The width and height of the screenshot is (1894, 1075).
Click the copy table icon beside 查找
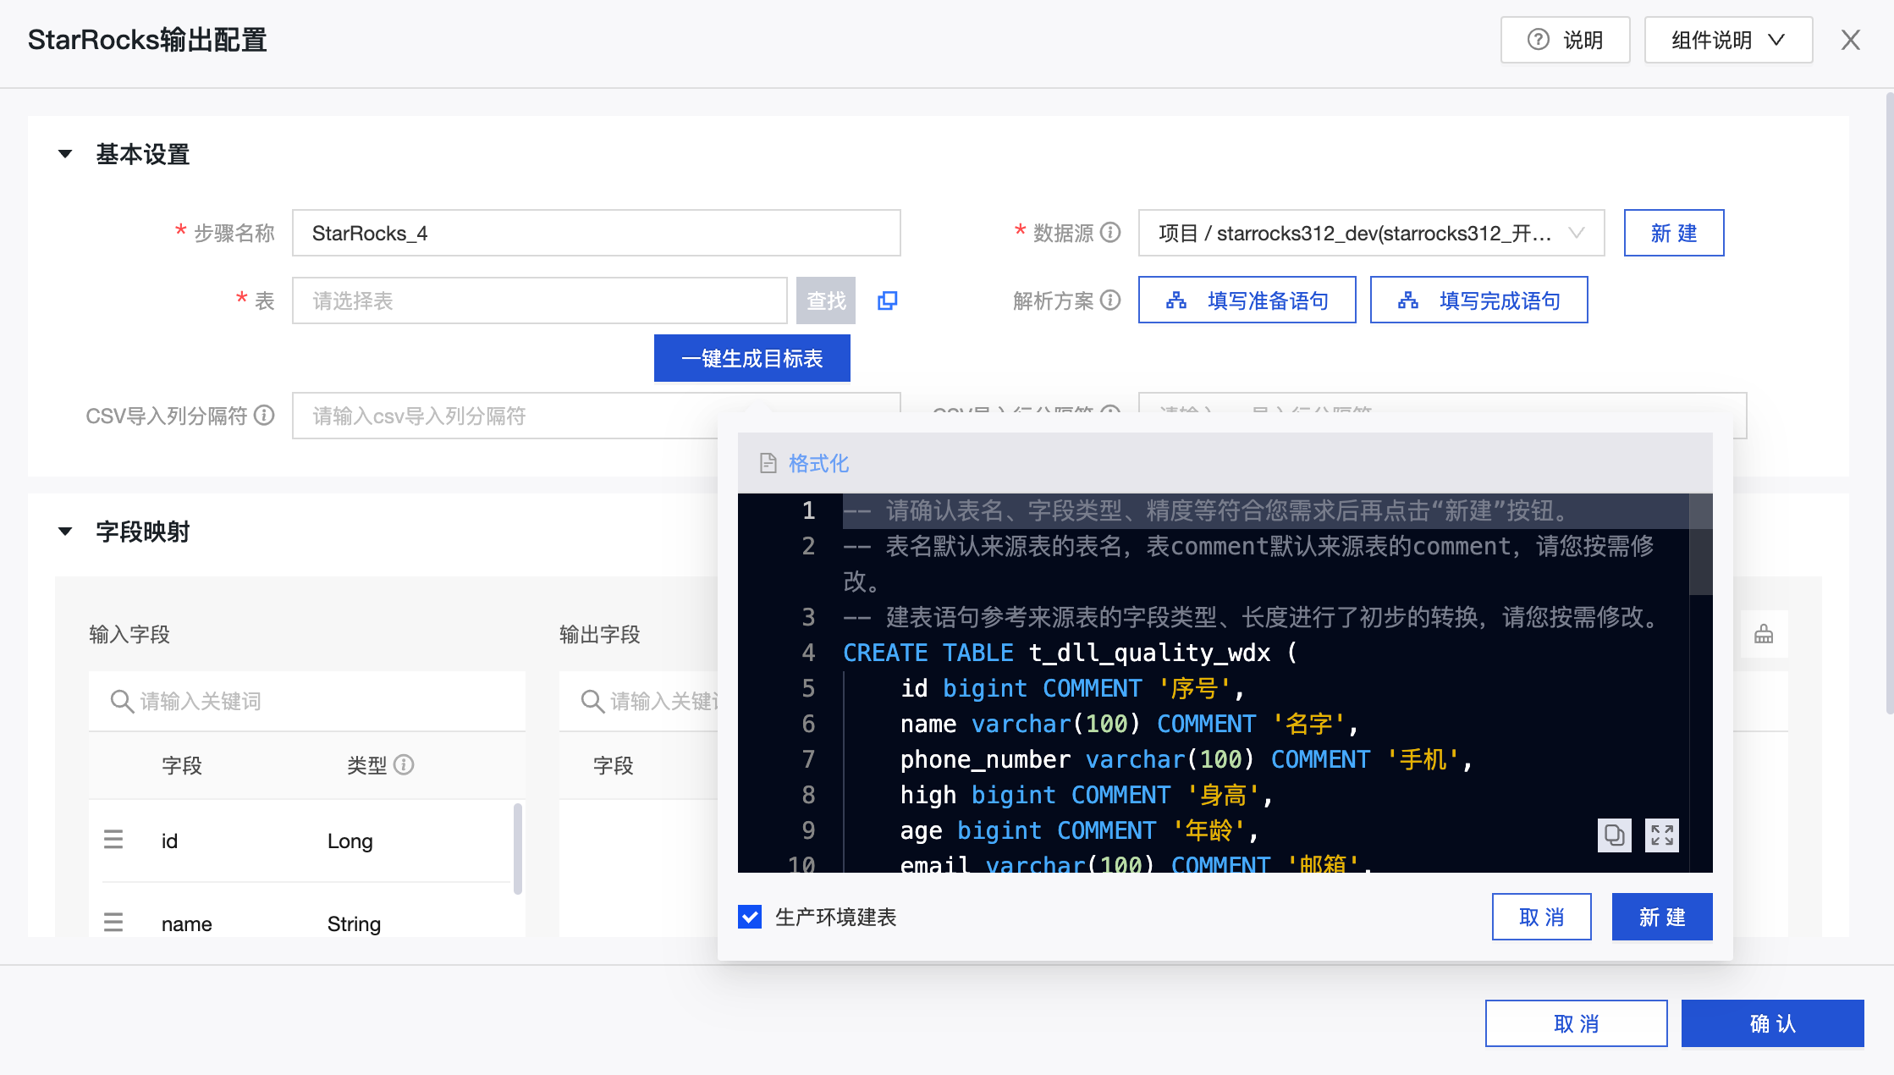(887, 300)
